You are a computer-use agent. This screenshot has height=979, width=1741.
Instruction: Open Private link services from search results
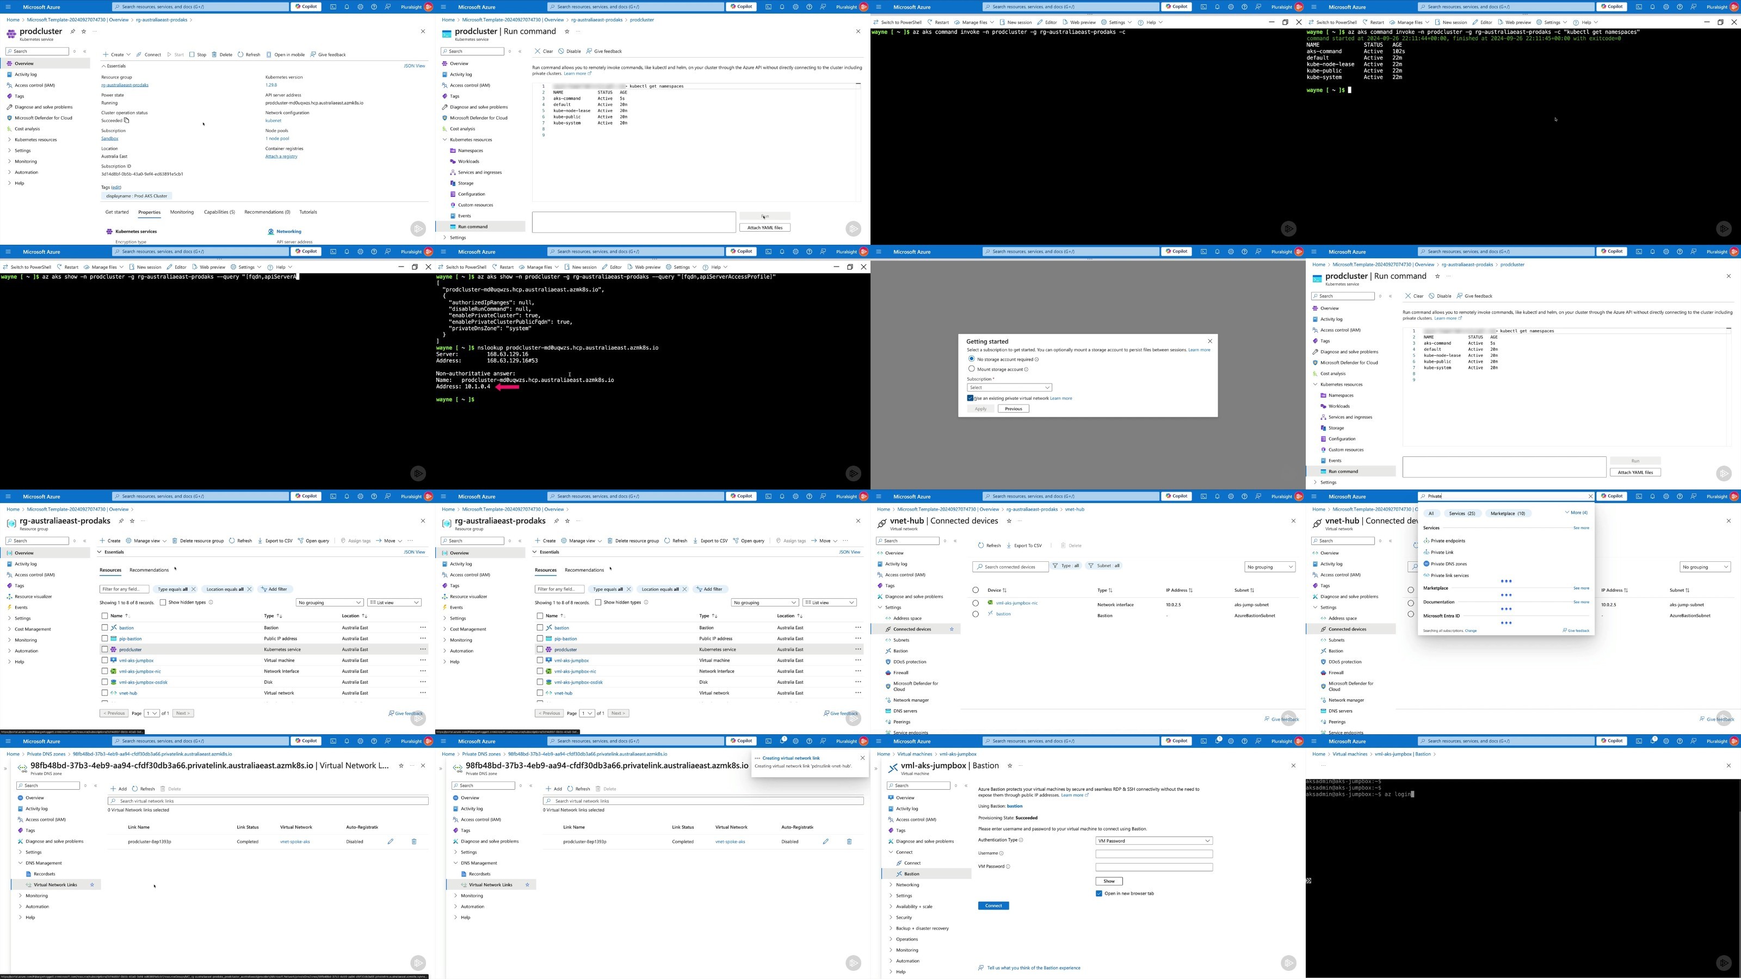click(1446, 575)
